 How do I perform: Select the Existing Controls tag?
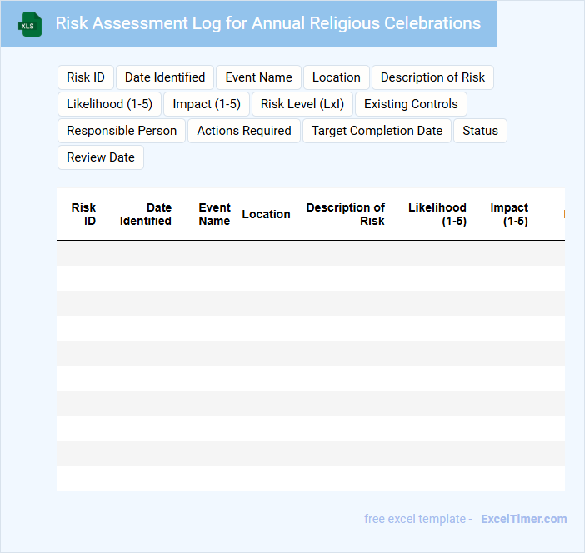click(x=411, y=104)
